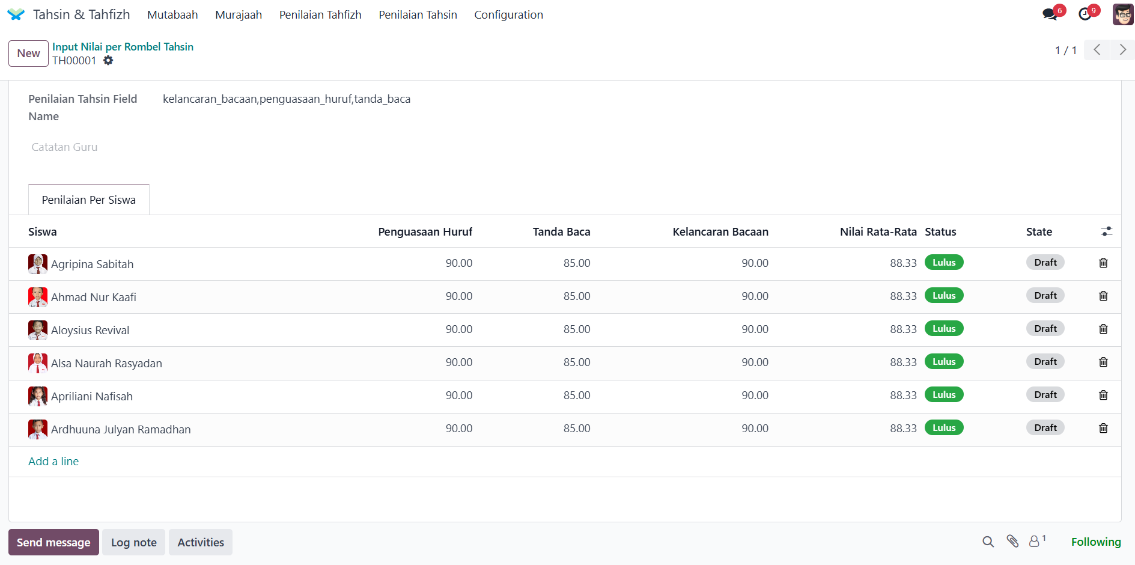The image size is (1135, 565).
Task: Open the Penilaian Tahfizh menu
Action: tap(320, 15)
